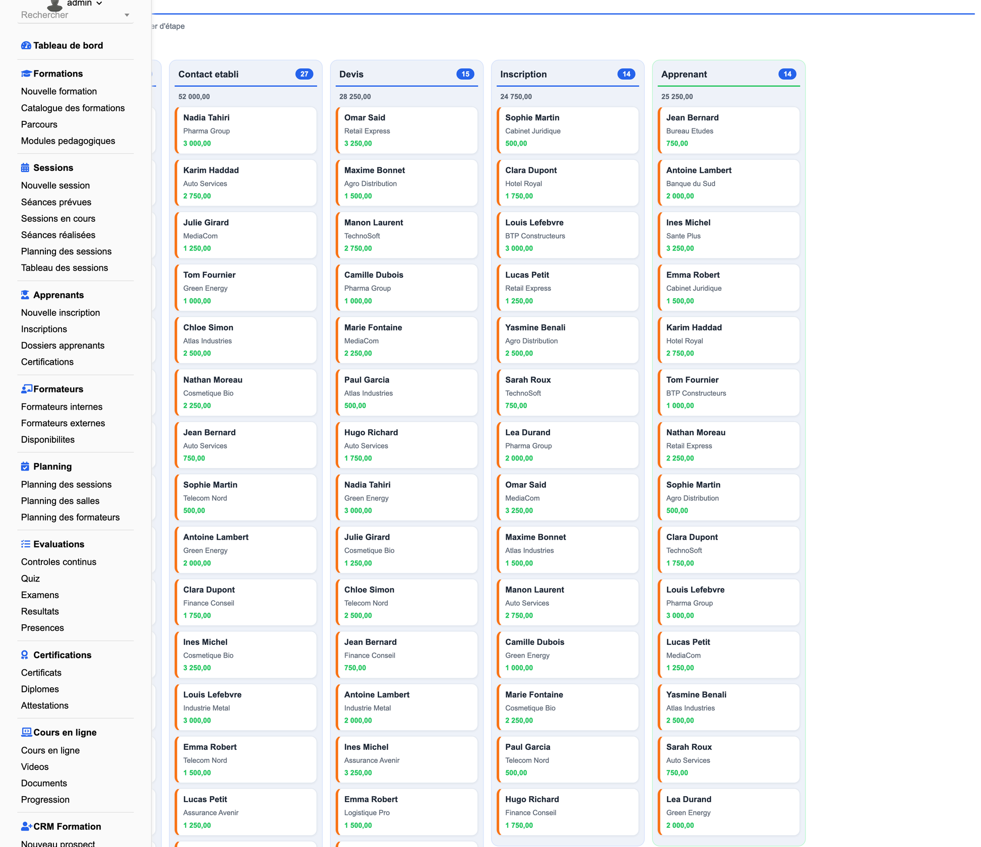Open Sessions en cours
This screenshot has width=981, height=847.
[58, 219]
